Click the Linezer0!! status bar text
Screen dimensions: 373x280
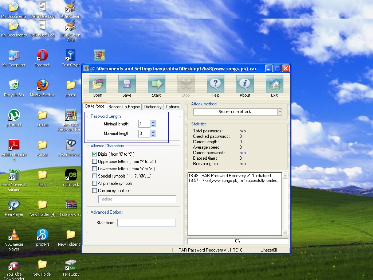coord(268,250)
